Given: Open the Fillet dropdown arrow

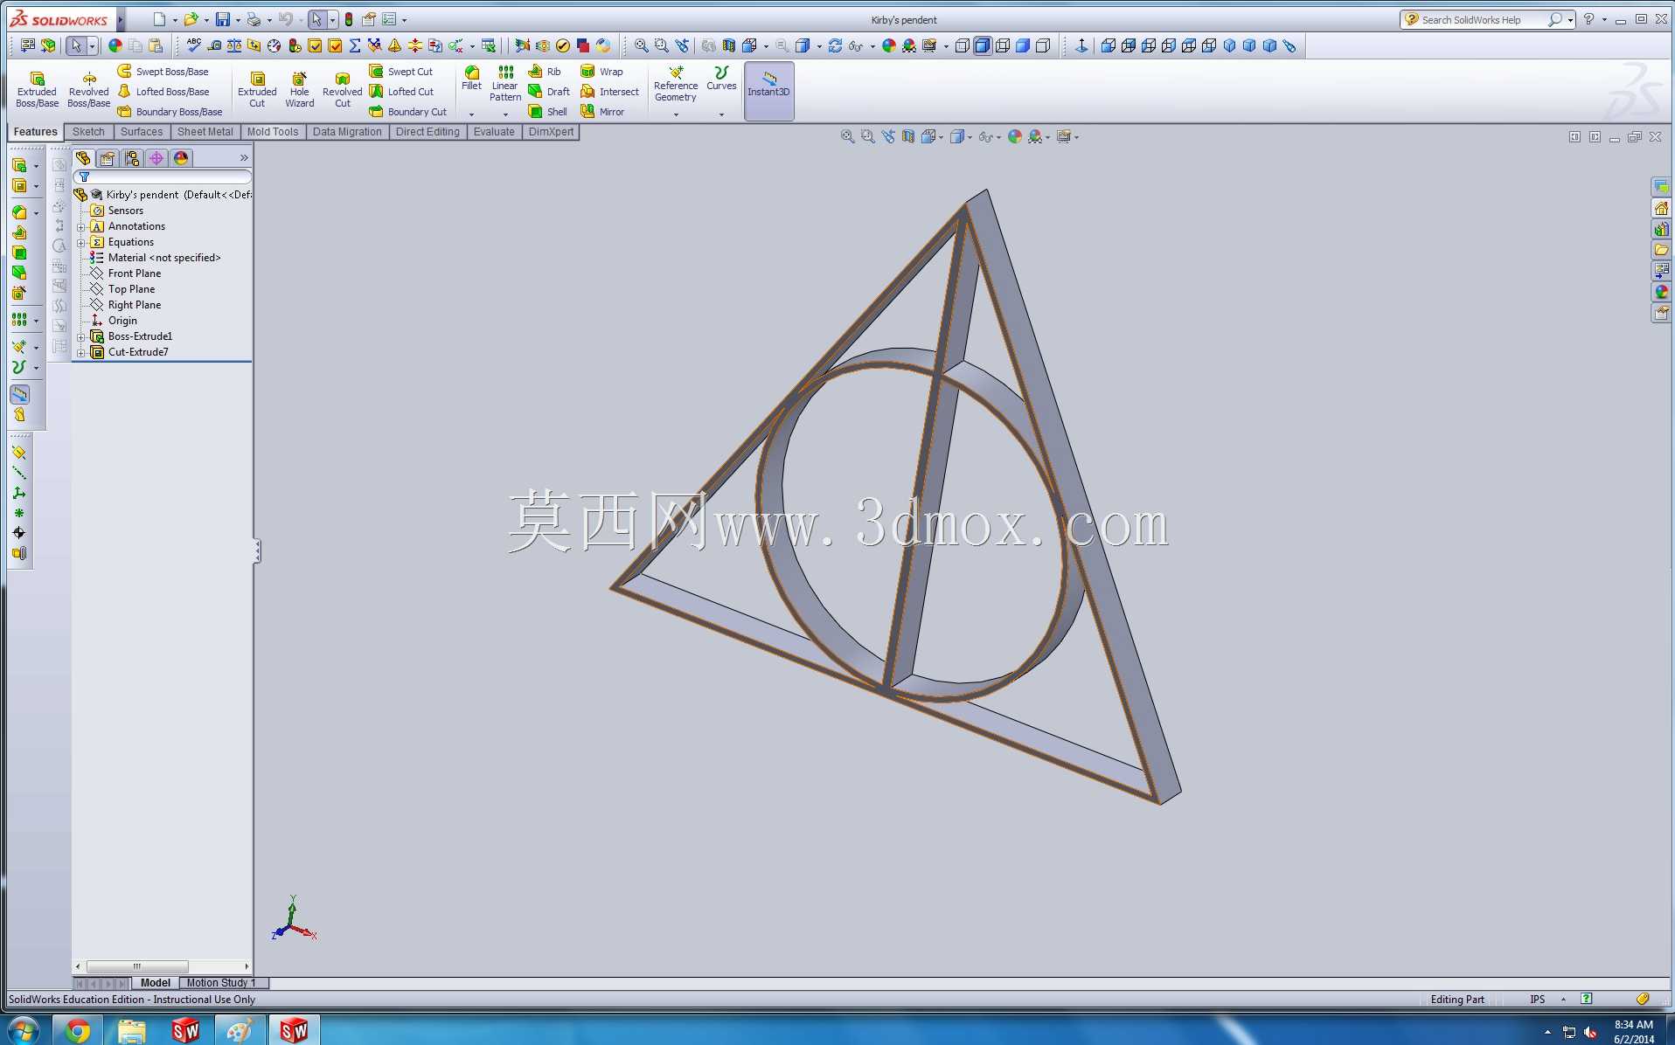Looking at the screenshot, I should point(471,114).
